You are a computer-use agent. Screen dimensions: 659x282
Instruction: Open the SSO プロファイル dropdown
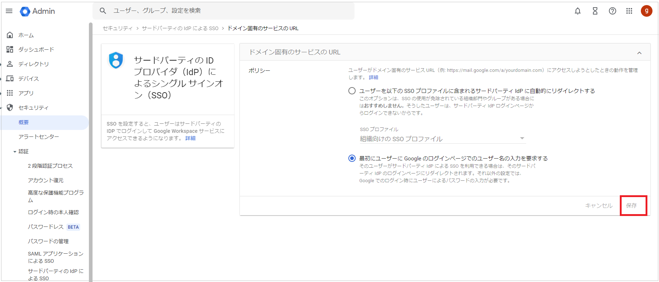click(x=443, y=139)
